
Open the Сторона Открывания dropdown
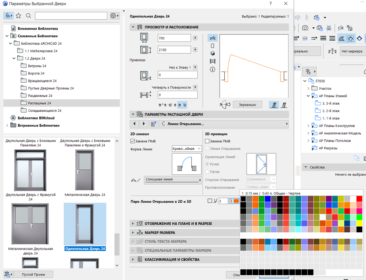(261, 180)
